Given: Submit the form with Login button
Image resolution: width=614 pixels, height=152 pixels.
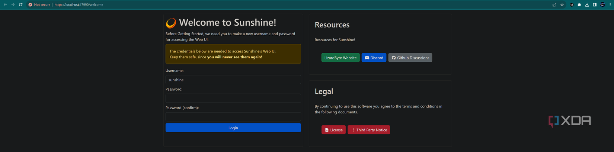Looking at the screenshot, I should pyautogui.click(x=233, y=128).
